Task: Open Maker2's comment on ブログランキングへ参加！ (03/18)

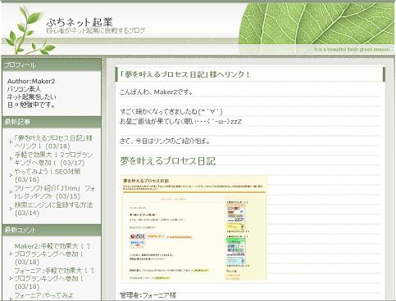Action: tap(52, 254)
